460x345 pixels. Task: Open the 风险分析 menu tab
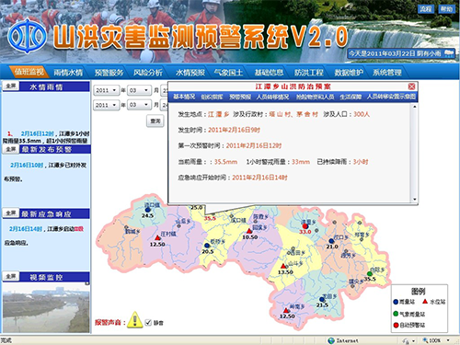pyautogui.click(x=148, y=73)
